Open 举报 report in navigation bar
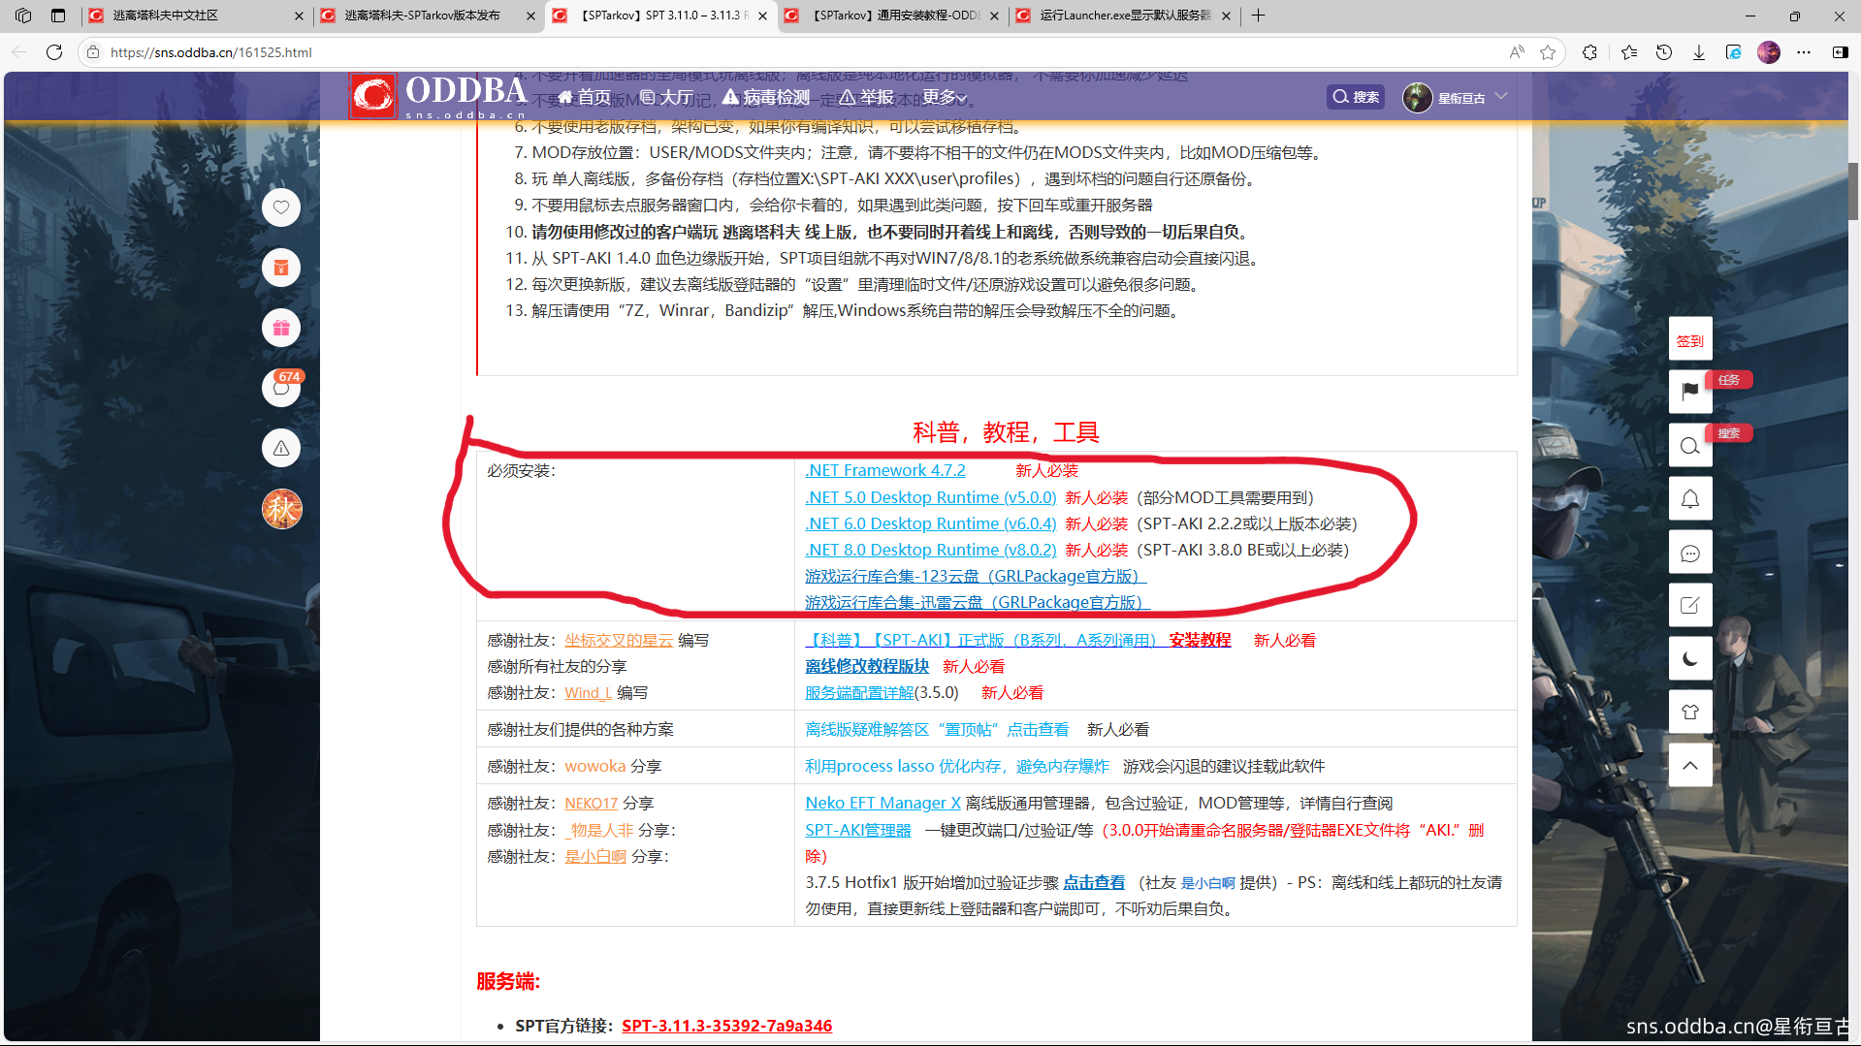The image size is (1861, 1046). 867,97
